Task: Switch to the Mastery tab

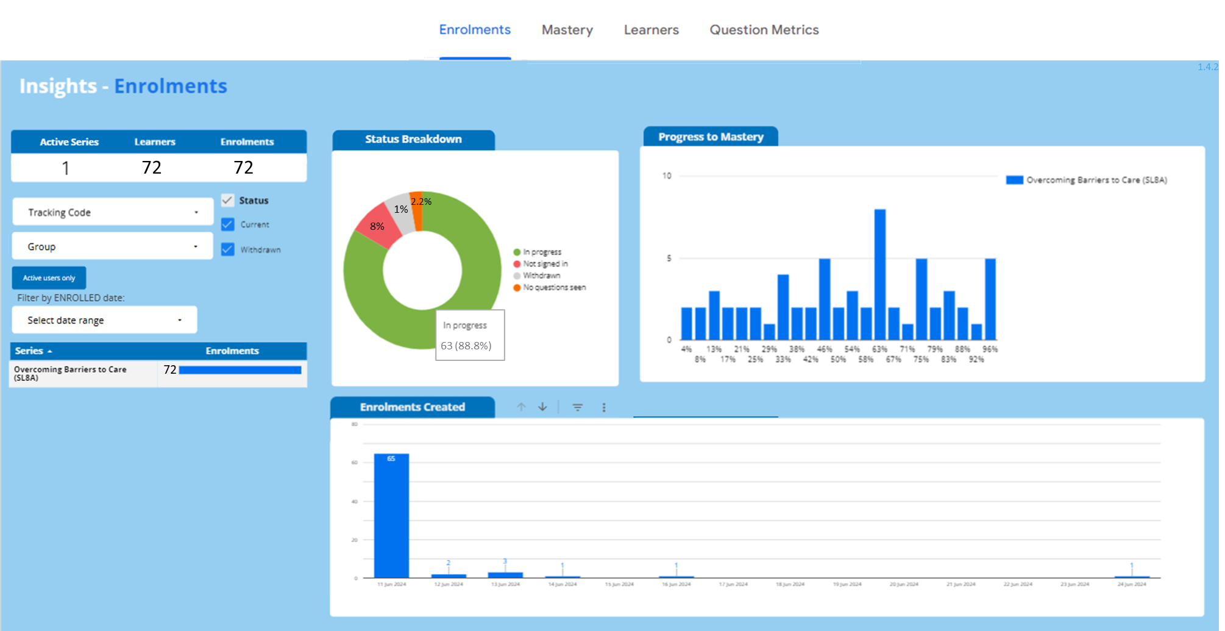Action: 567,30
